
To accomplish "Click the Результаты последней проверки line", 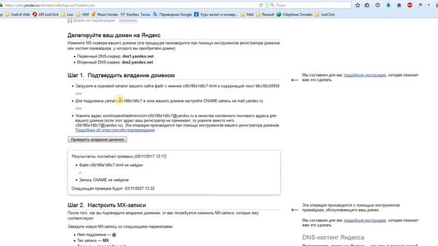I will coord(118,156).
